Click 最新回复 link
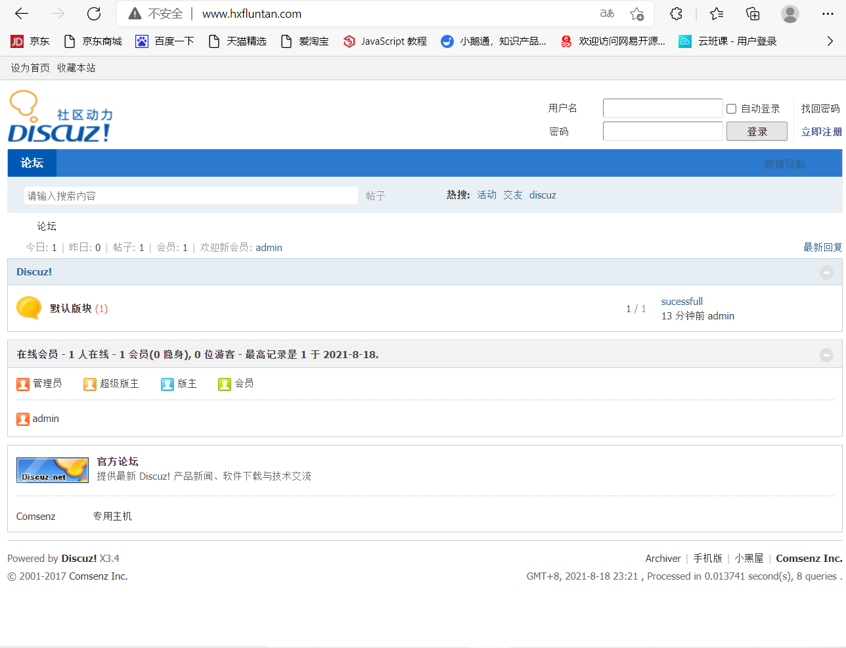This screenshot has height=648, width=846. click(x=823, y=247)
